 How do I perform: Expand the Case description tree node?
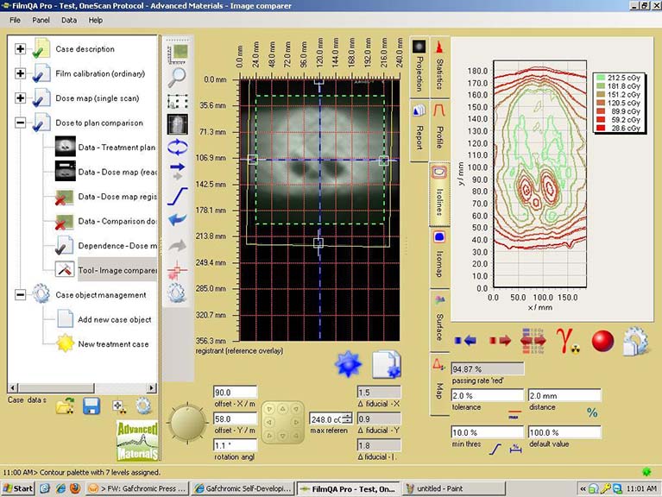coord(21,49)
